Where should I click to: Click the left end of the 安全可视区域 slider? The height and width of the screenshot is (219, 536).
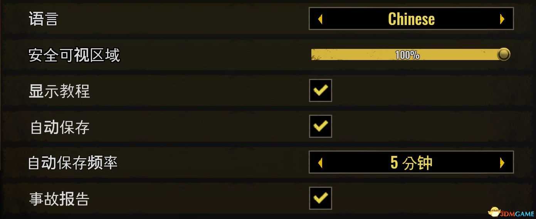tap(314, 55)
